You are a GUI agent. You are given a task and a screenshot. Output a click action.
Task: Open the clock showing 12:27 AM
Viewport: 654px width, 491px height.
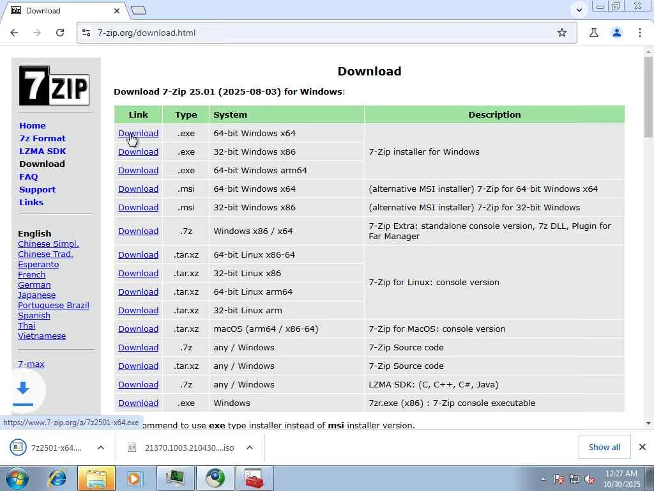point(621,479)
